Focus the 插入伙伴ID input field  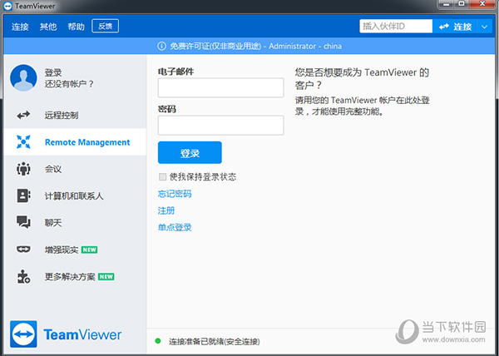coord(396,27)
